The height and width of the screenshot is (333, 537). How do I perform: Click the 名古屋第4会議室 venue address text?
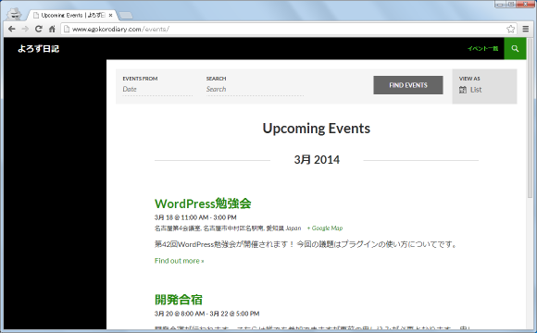tap(228, 228)
